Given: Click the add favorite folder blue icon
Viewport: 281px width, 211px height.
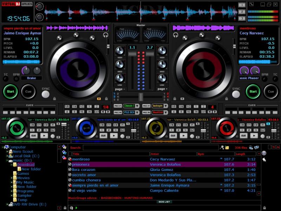Looking at the screenshot, I should coord(64,152).
